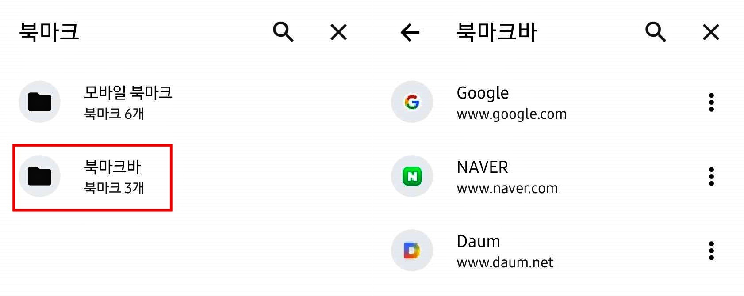Open more options for Google bookmark
Image resolution: width=744 pixels, height=296 pixels.
711,102
